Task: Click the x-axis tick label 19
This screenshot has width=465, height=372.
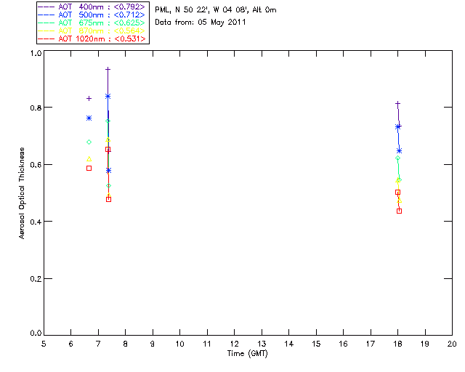Action: point(425,344)
